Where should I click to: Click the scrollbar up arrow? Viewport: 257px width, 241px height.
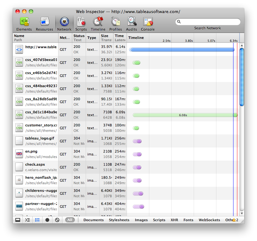[242, 45]
